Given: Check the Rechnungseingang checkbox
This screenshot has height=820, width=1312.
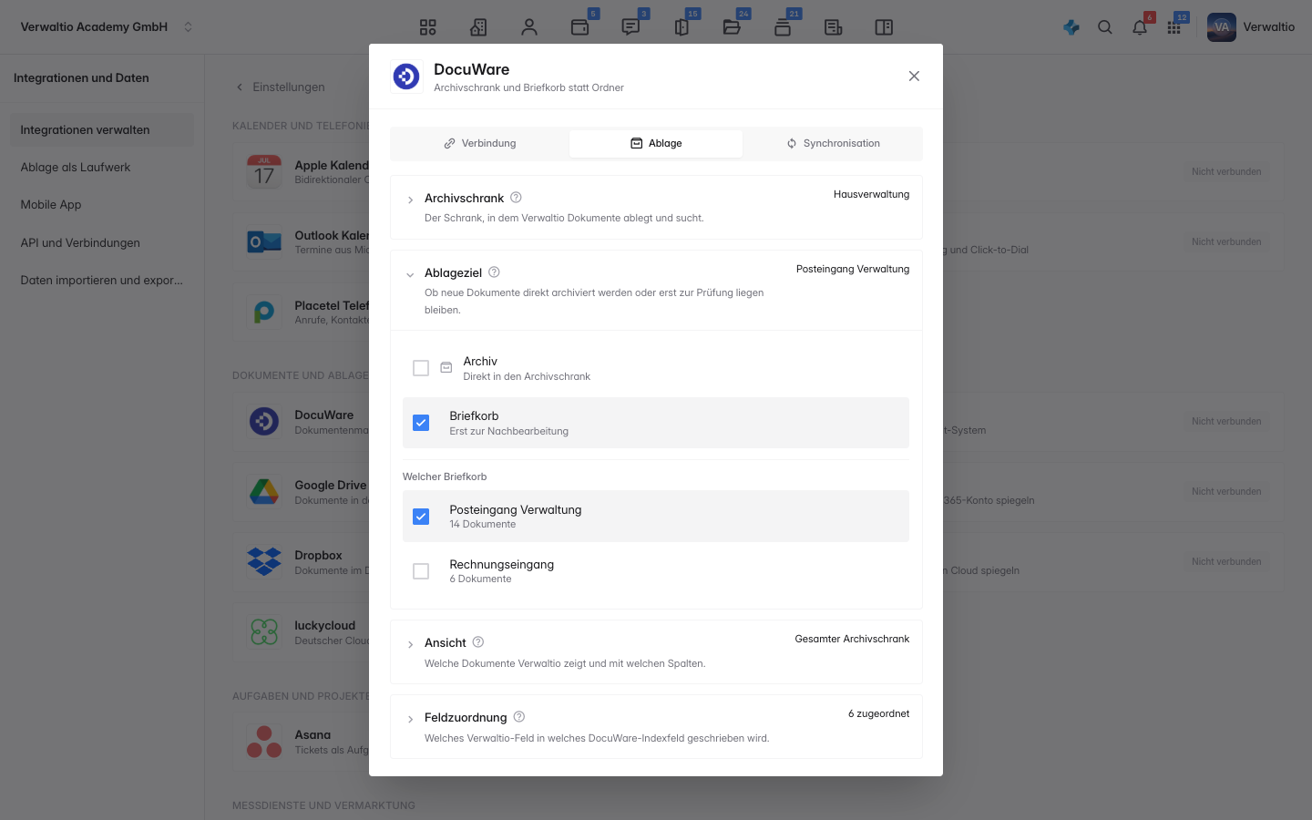Looking at the screenshot, I should coord(421,571).
